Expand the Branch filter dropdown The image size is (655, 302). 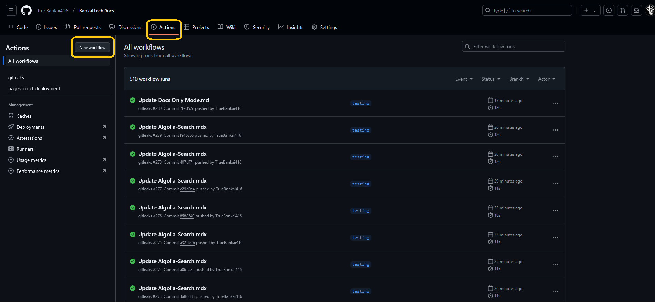pos(519,79)
